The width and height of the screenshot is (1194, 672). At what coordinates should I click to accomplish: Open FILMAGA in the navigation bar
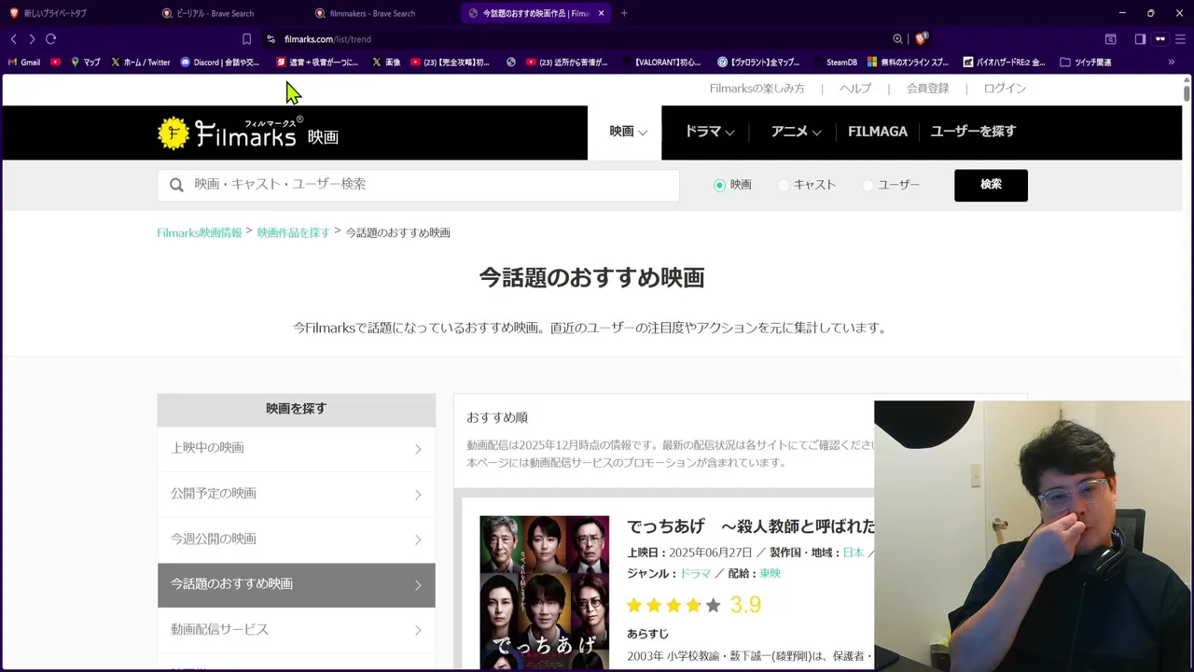click(x=877, y=132)
